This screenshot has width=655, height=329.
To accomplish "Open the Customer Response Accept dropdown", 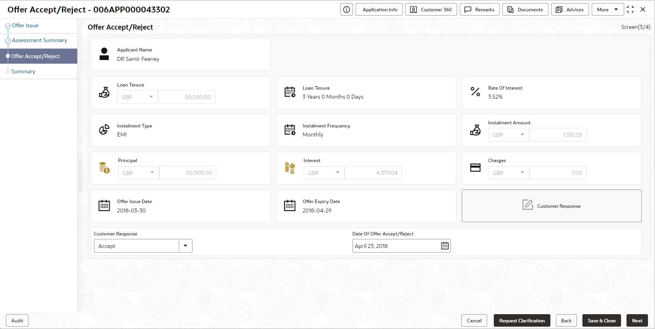I will (x=143, y=246).
